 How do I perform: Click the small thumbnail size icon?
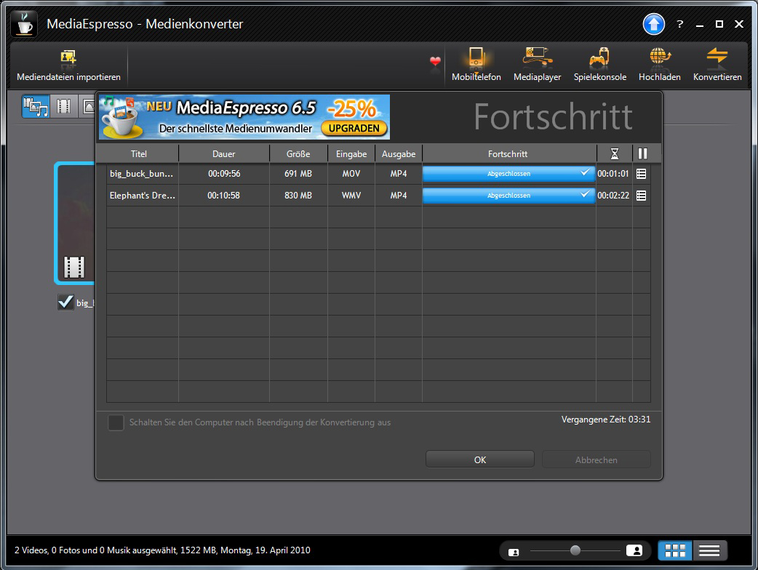(x=514, y=552)
